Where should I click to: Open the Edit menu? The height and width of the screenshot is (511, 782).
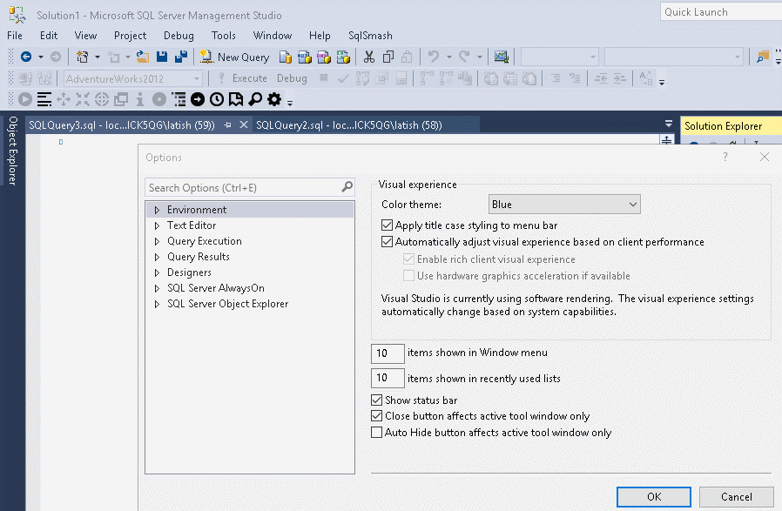(49, 36)
